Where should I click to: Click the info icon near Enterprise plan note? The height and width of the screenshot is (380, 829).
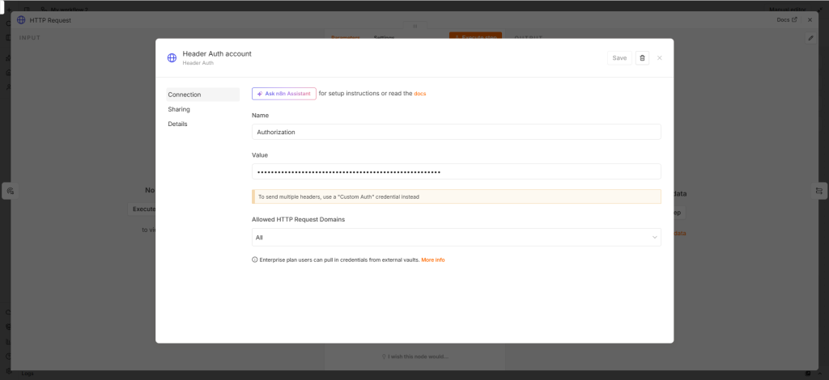tap(255, 260)
